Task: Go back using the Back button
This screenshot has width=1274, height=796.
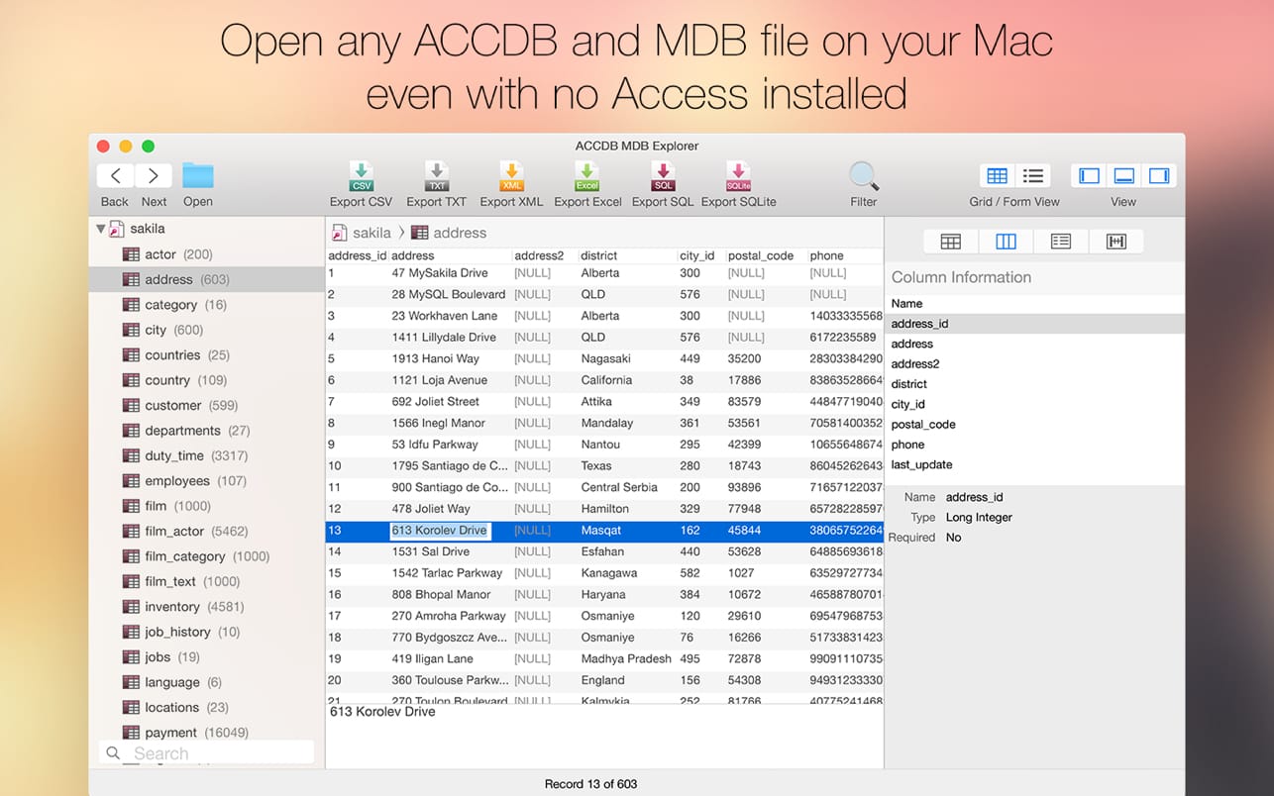Action: [113, 175]
